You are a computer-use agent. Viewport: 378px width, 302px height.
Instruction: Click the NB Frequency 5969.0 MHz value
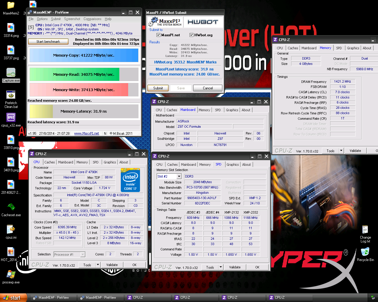point(364,69)
